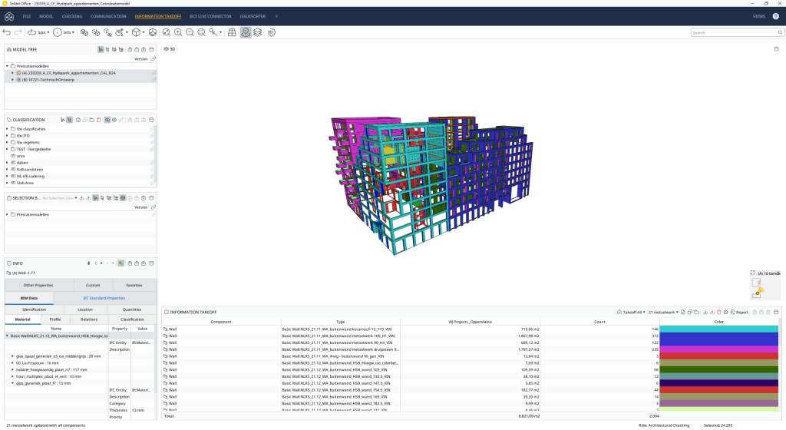
Task: Delete classification using red trash icon
Action: pos(99,120)
